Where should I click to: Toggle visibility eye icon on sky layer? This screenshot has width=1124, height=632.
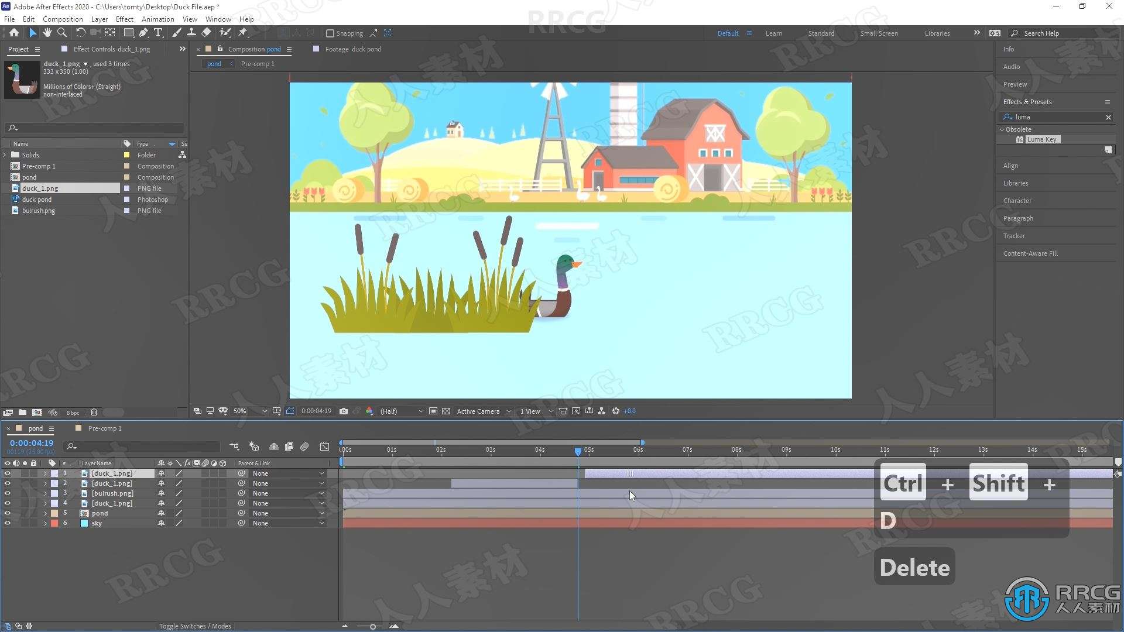click(6, 523)
